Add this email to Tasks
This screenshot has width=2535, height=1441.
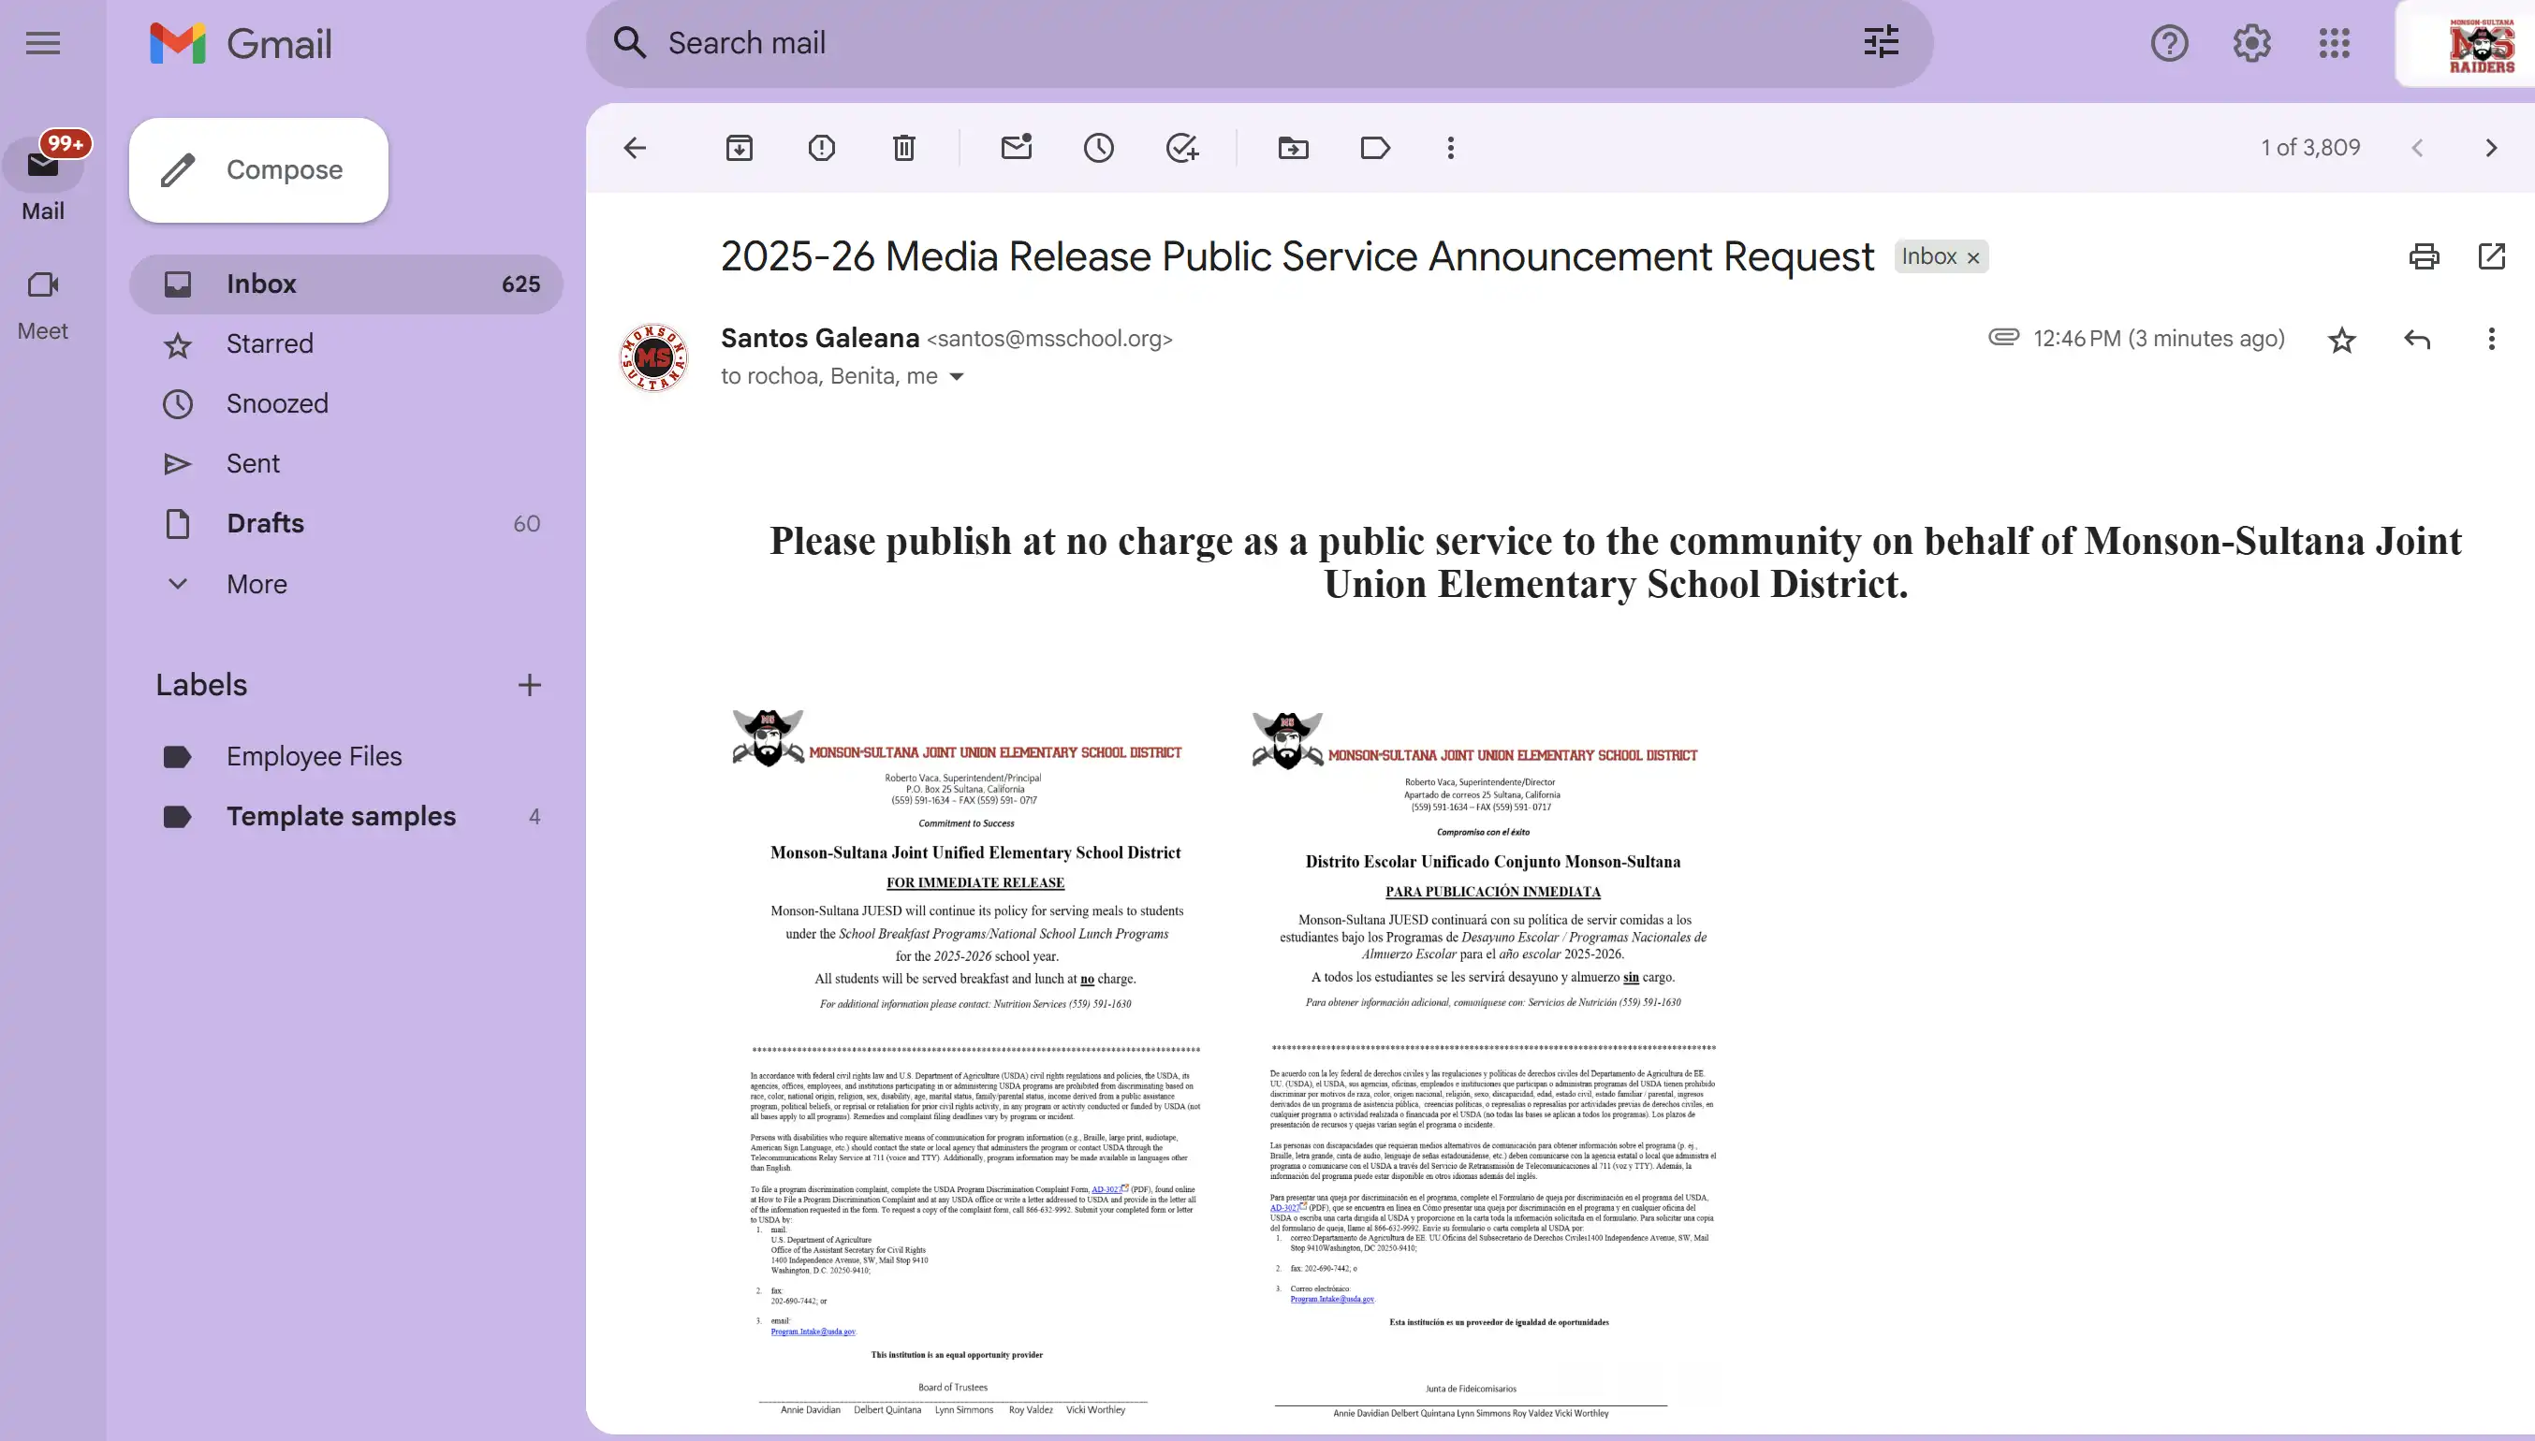(x=1182, y=149)
